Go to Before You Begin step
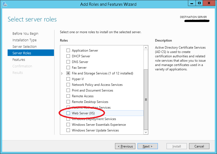Screen dimensions: 217x154 tap(25, 34)
